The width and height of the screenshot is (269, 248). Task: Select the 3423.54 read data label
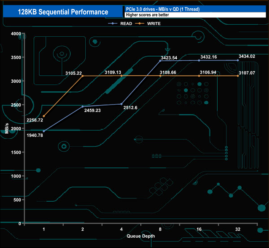[x=169, y=58]
